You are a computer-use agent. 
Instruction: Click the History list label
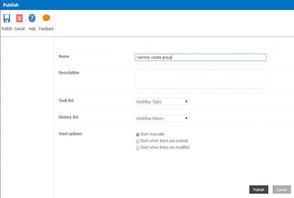69,117
